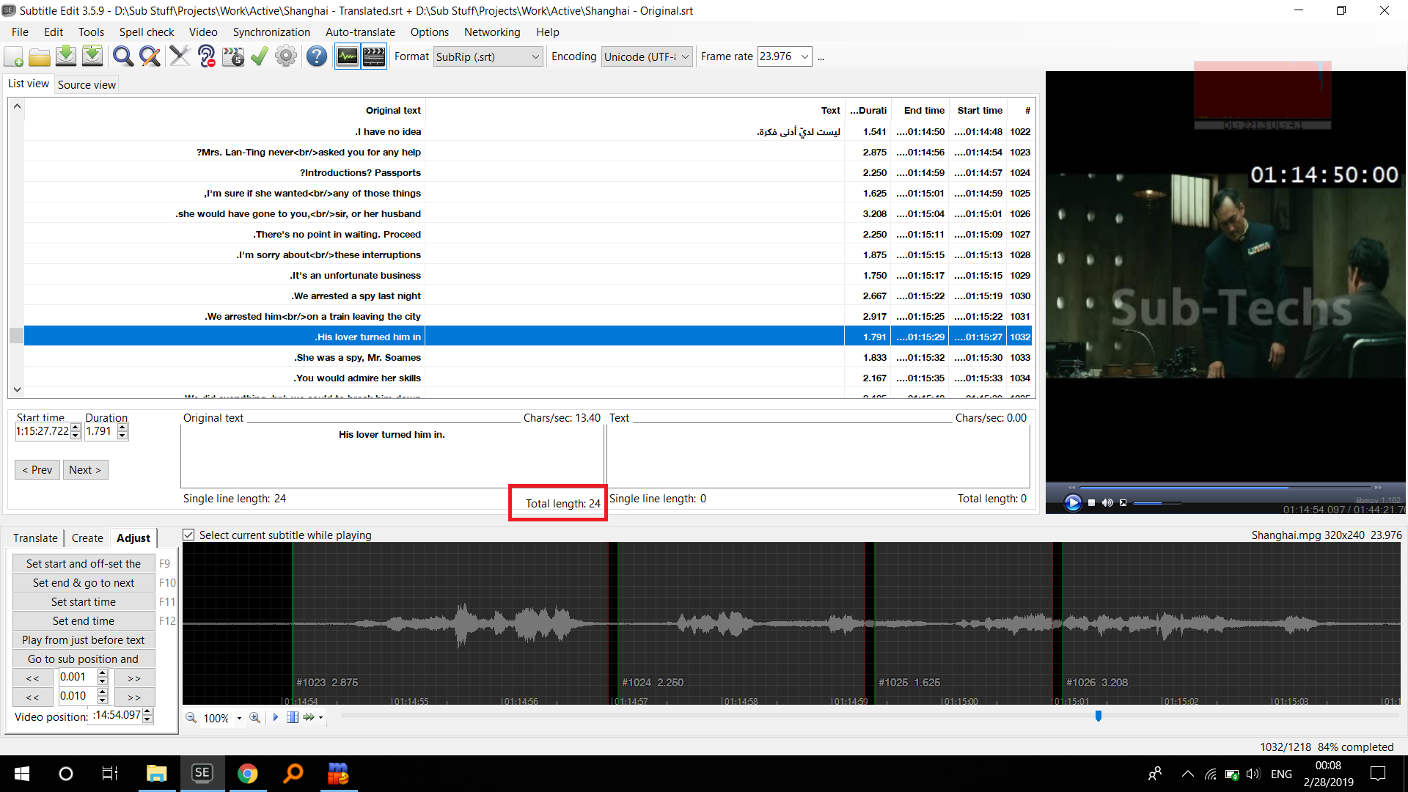The image size is (1408, 792).
Task: Zoom in on the waveform
Action: coord(254,718)
